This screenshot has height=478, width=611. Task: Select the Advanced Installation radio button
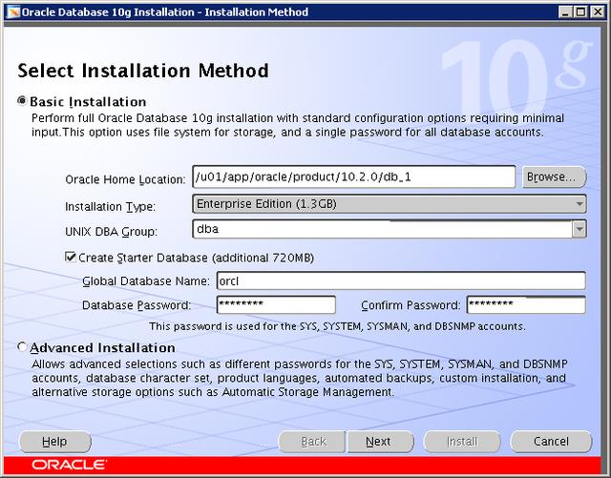(22, 346)
